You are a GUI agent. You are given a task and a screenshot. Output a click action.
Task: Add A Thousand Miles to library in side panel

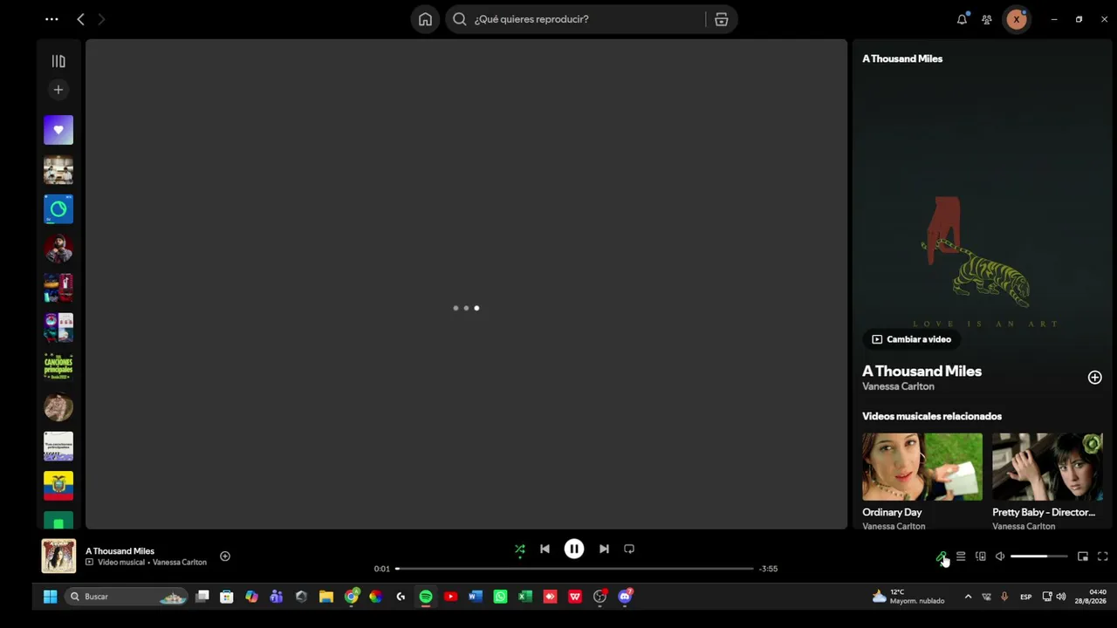[1094, 378]
